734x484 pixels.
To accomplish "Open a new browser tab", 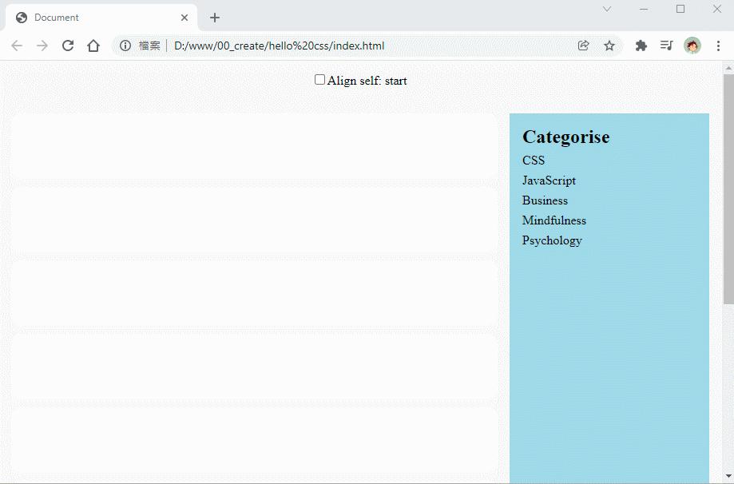I will click(214, 17).
